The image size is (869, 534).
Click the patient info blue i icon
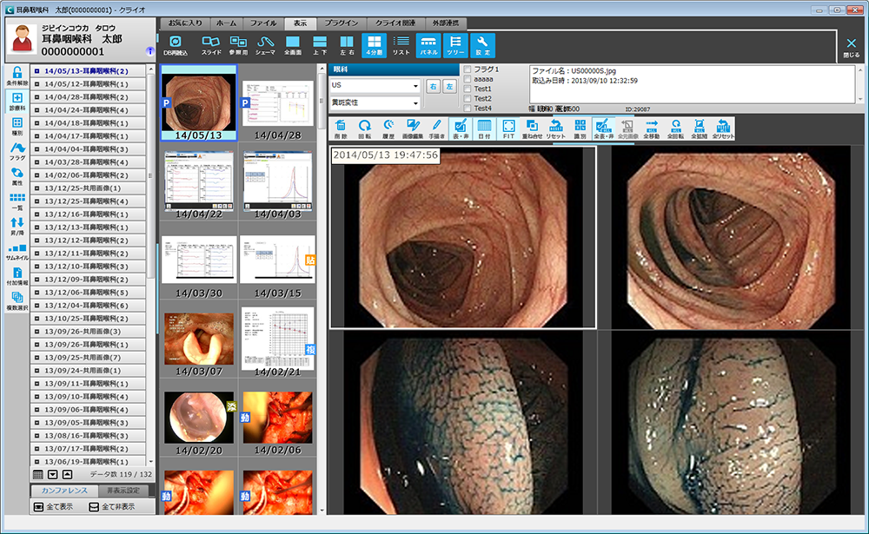(149, 51)
